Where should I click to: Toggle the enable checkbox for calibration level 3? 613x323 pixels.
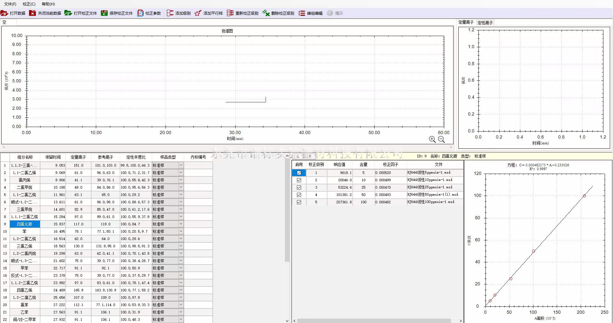click(299, 187)
